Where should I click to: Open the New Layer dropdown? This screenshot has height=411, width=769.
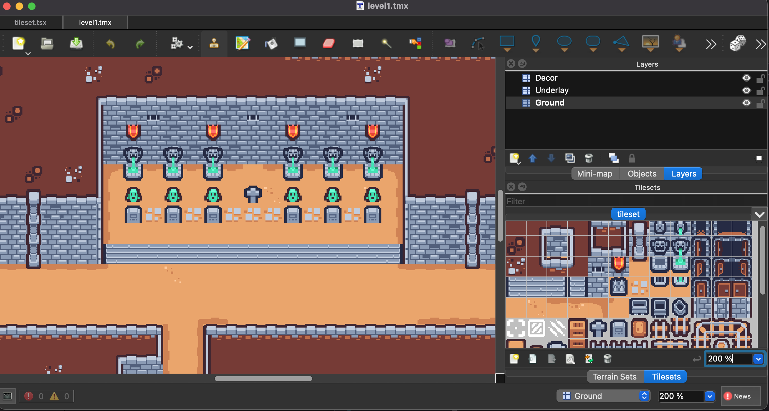tap(515, 158)
